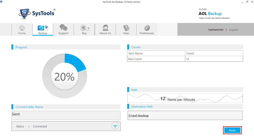This screenshot has width=254, height=136.
Task: Click the 20% progress donut chart
Action: point(65,76)
